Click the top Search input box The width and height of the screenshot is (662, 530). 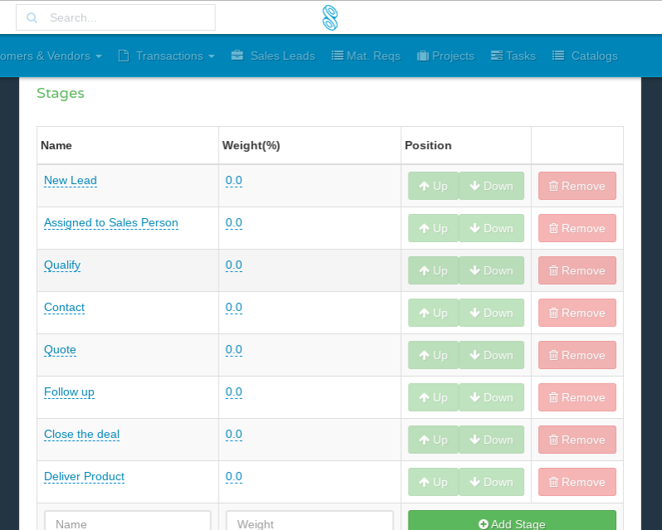click(x=125, y=17)
